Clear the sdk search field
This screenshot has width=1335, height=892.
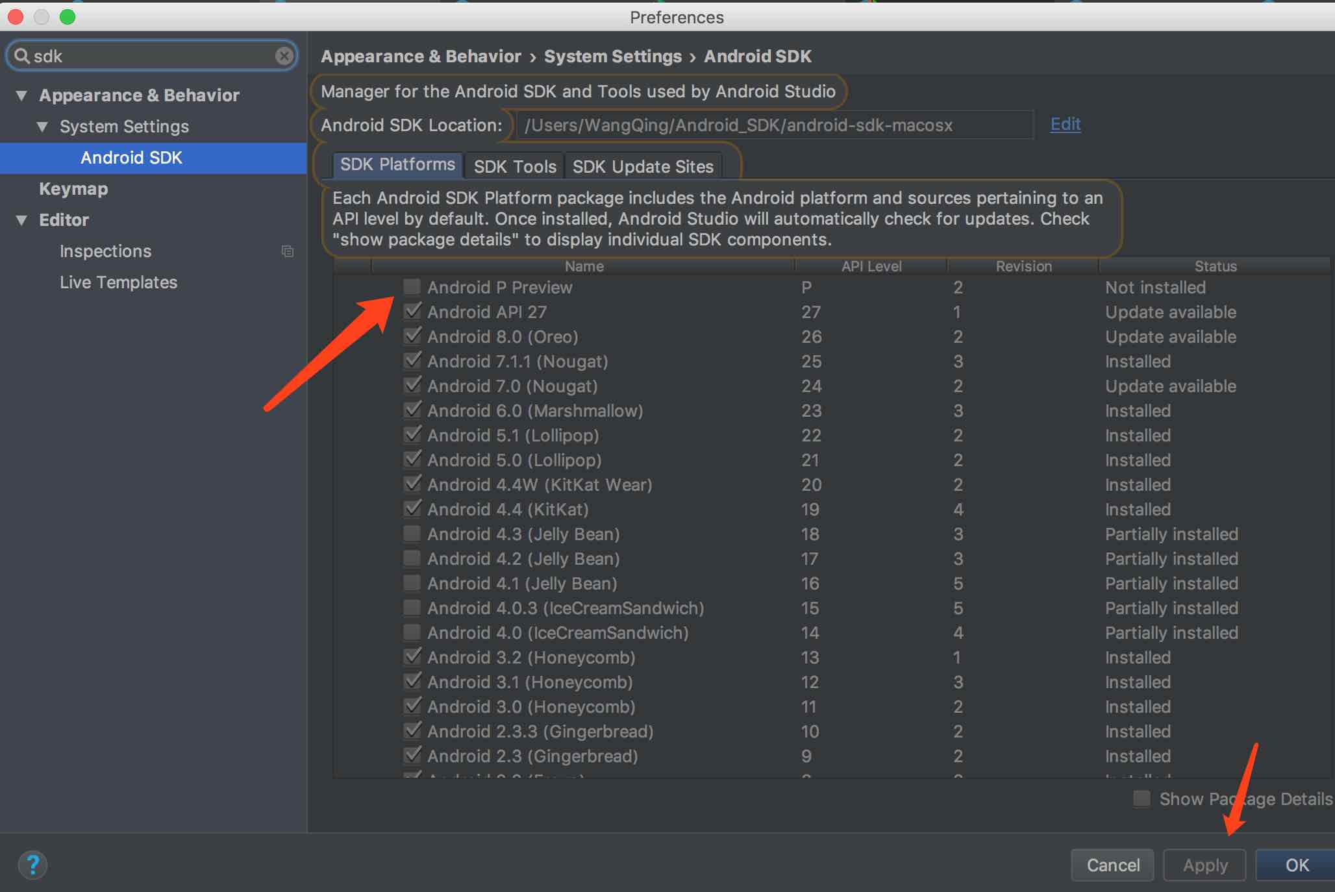pos(284,56)
